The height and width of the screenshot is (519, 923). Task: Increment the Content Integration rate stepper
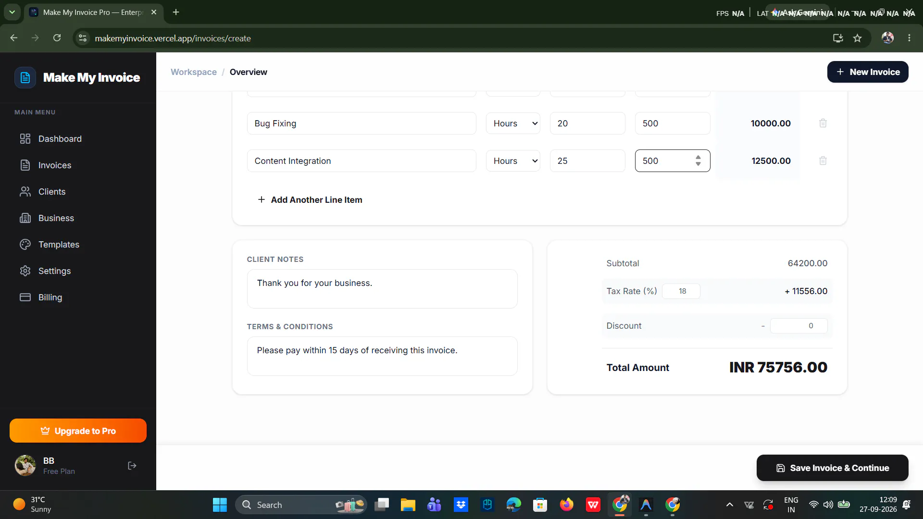pyautogui.click(x=698, y=158)
